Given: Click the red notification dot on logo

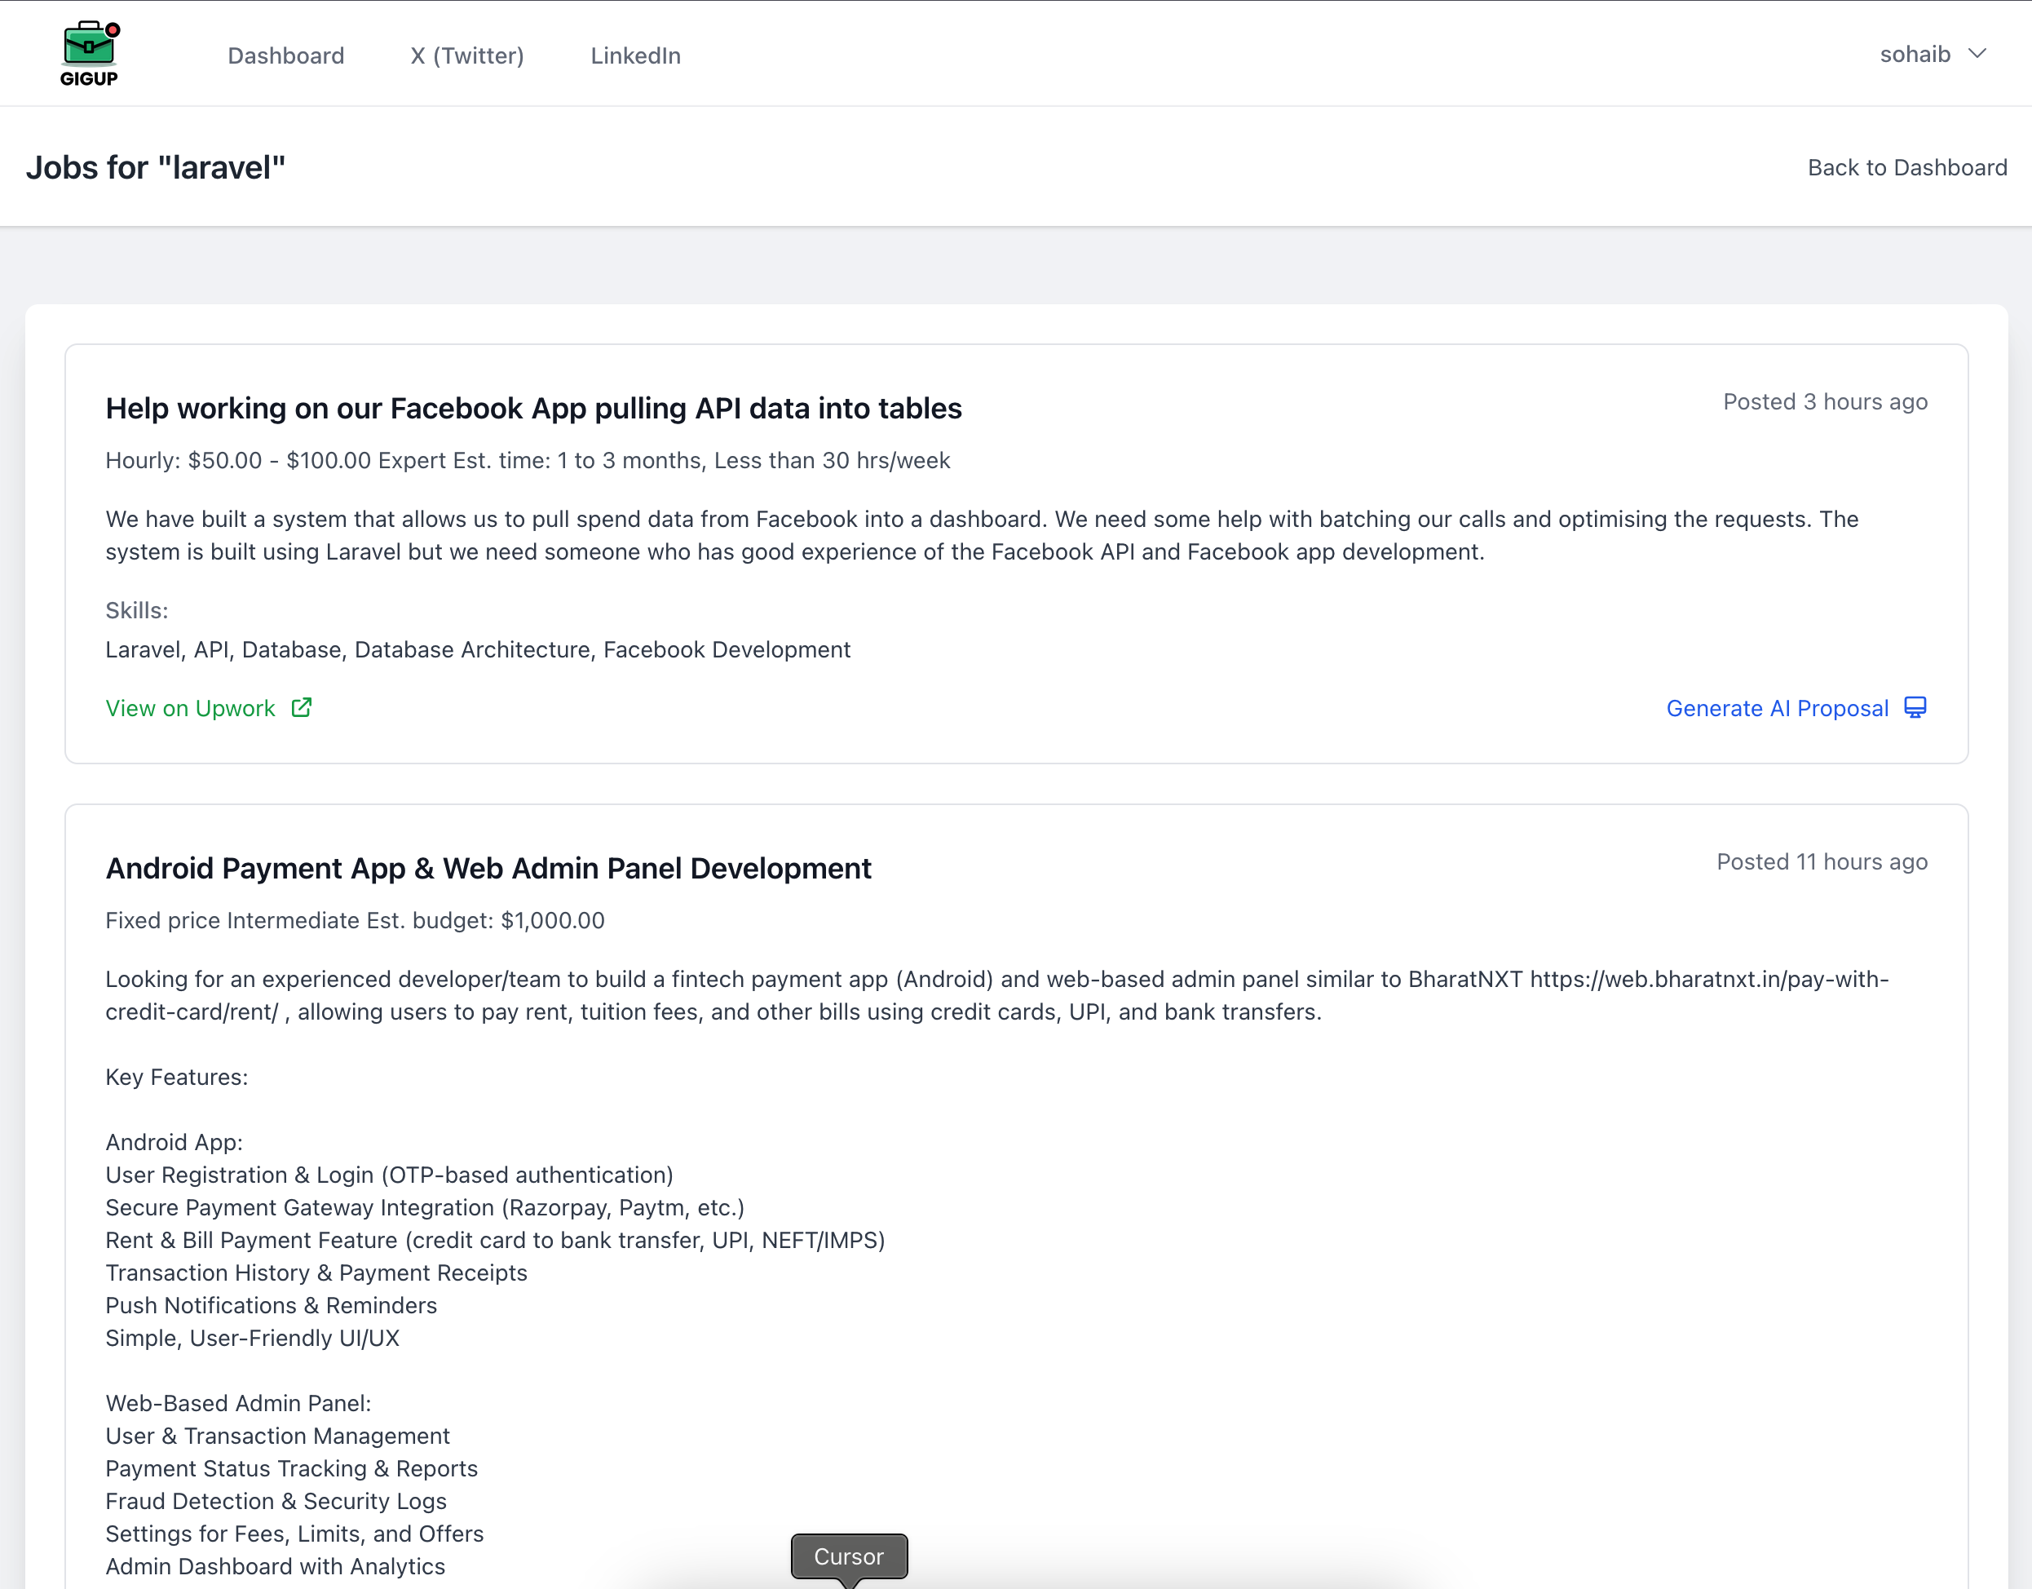Looking at the screenshot, I should 113,30.
